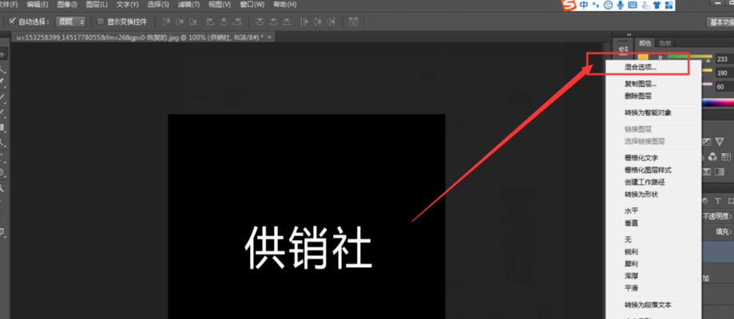Click the align left edges icon
Viewport: 734px width, 319px height.
point(210,22)
